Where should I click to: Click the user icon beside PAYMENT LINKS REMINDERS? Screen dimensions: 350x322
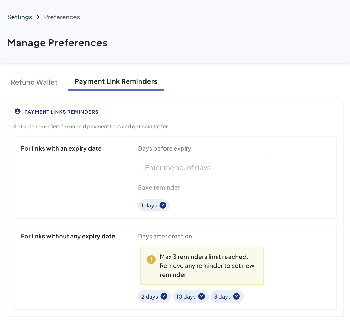click(x=17, y=112)
